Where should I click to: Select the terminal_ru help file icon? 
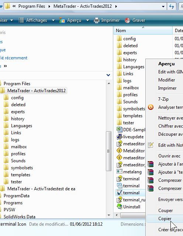point(119,200)
